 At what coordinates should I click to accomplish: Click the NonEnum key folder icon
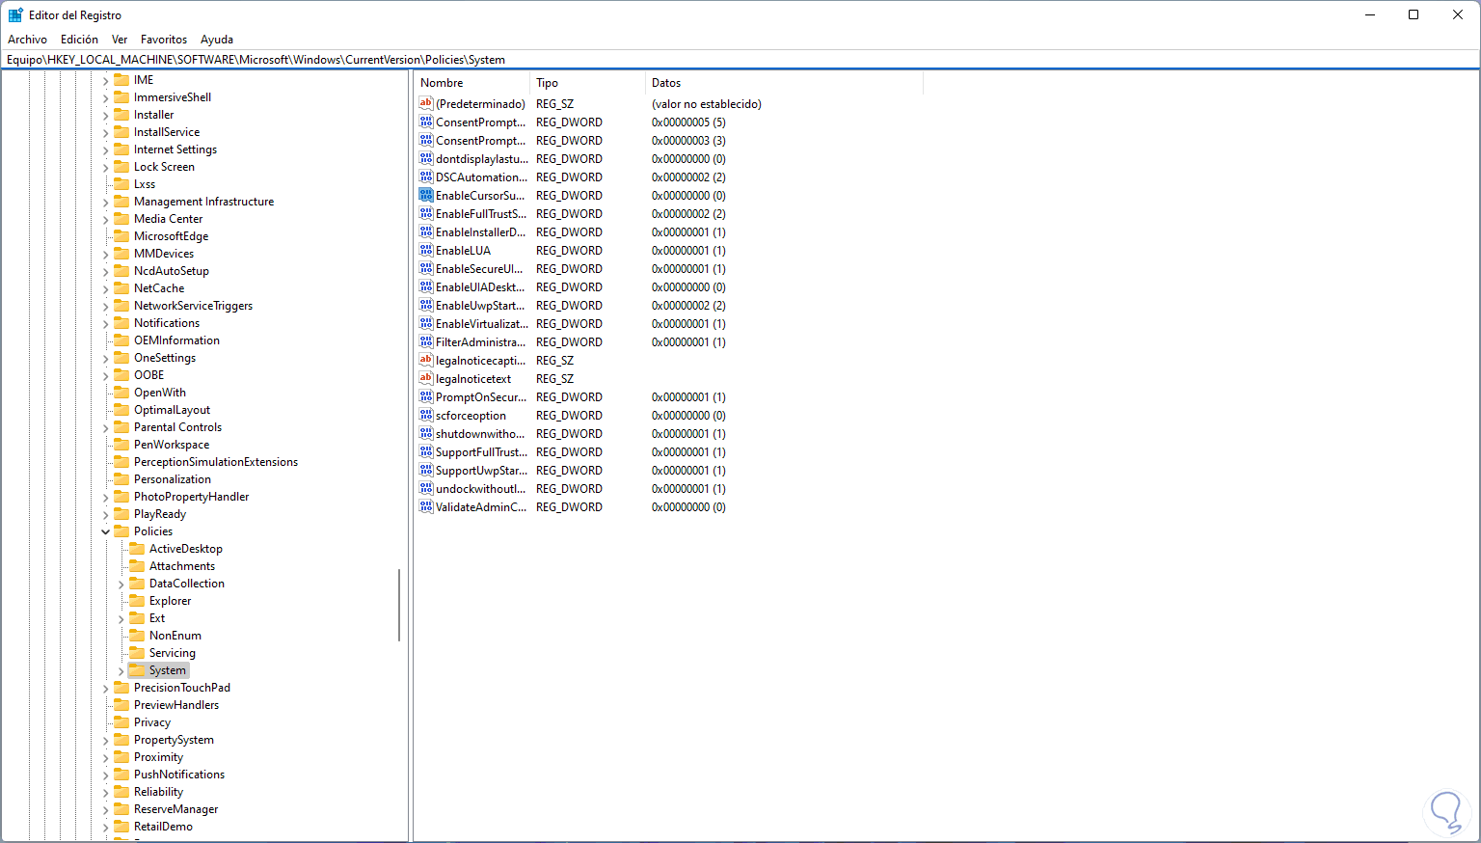137,636
